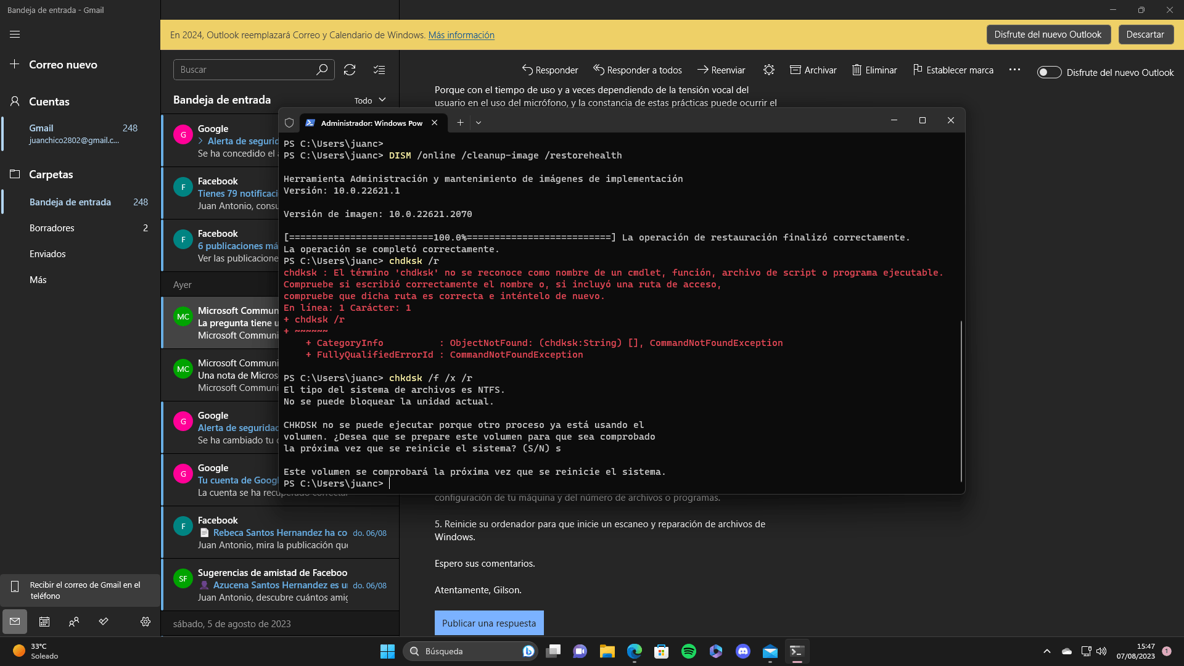Open the Todo filter dropdown
The height and width of the screenshot is (666, 1184).
click(370, 101)
